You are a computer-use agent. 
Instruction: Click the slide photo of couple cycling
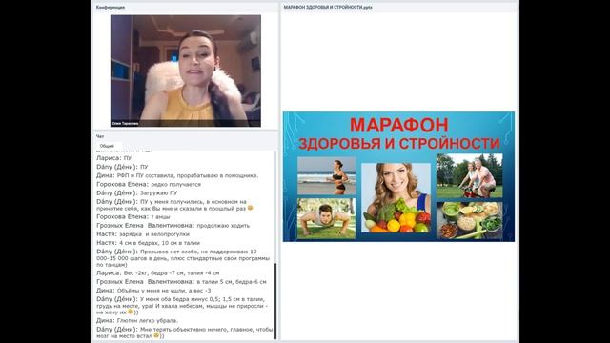[x=469, y=175]
